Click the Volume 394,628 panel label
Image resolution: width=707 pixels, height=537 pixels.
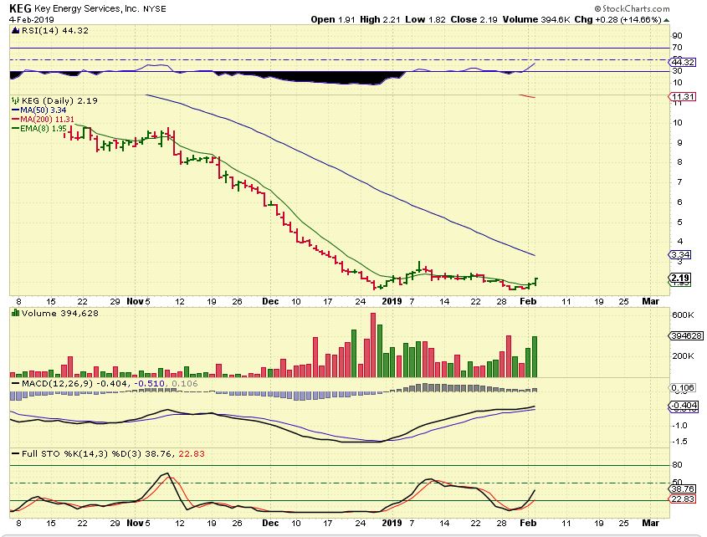click(x=60, y=314)
